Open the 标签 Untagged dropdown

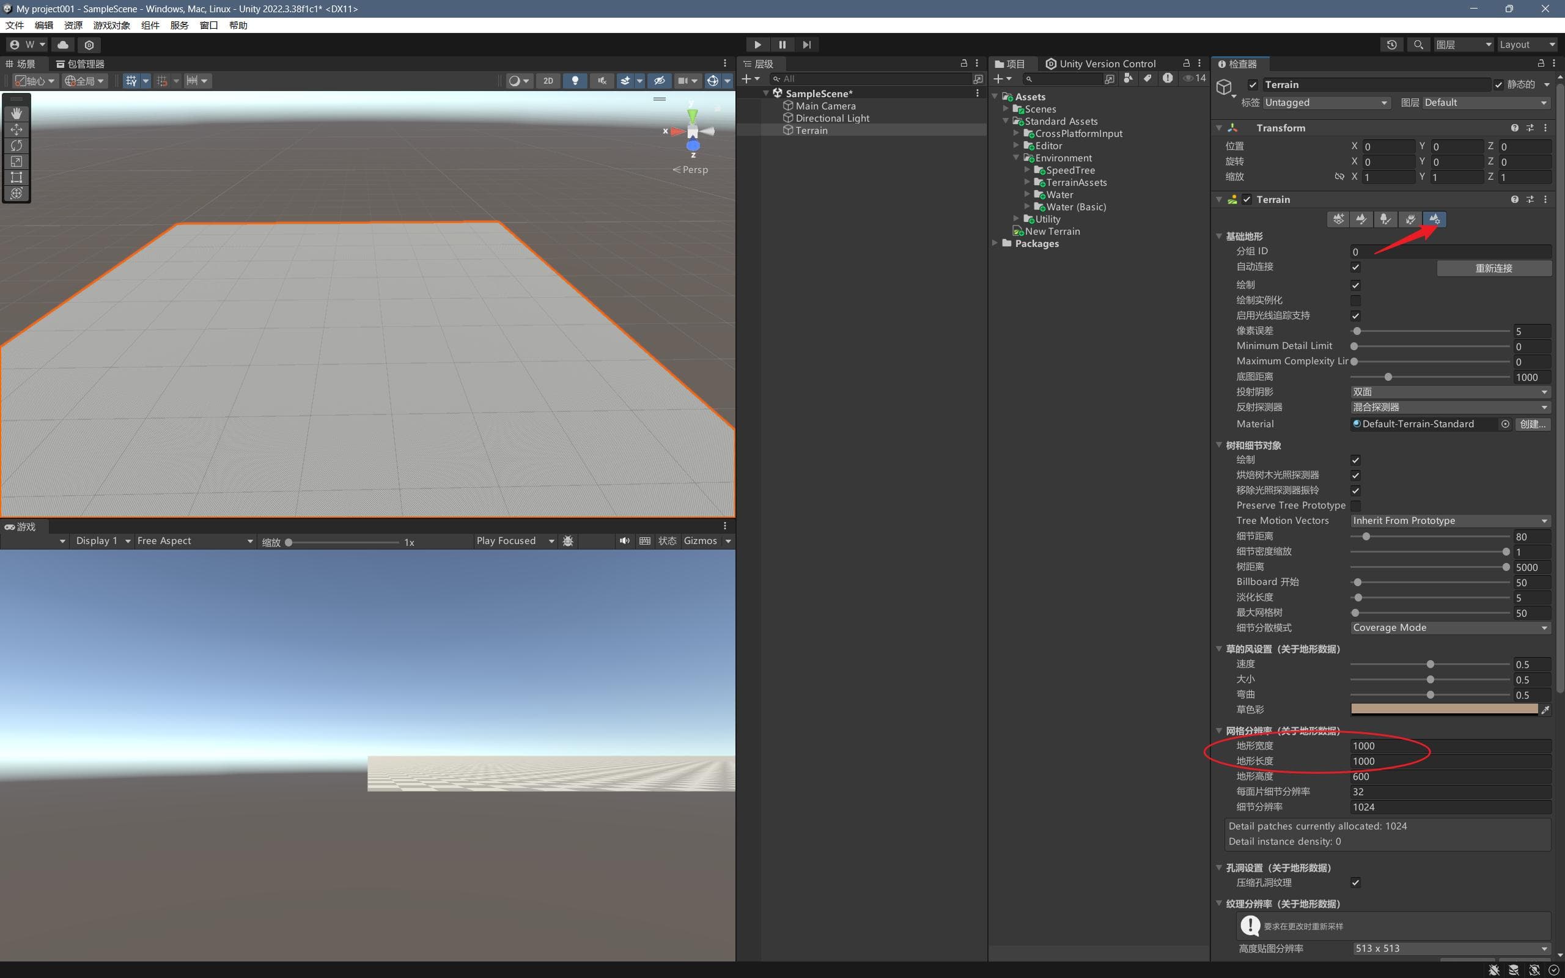point(1326,103)
